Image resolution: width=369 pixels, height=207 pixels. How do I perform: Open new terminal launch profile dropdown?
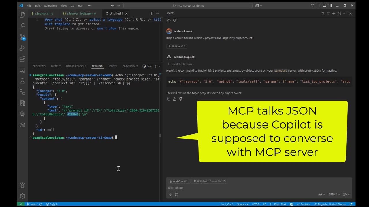[x=159, y=66]
